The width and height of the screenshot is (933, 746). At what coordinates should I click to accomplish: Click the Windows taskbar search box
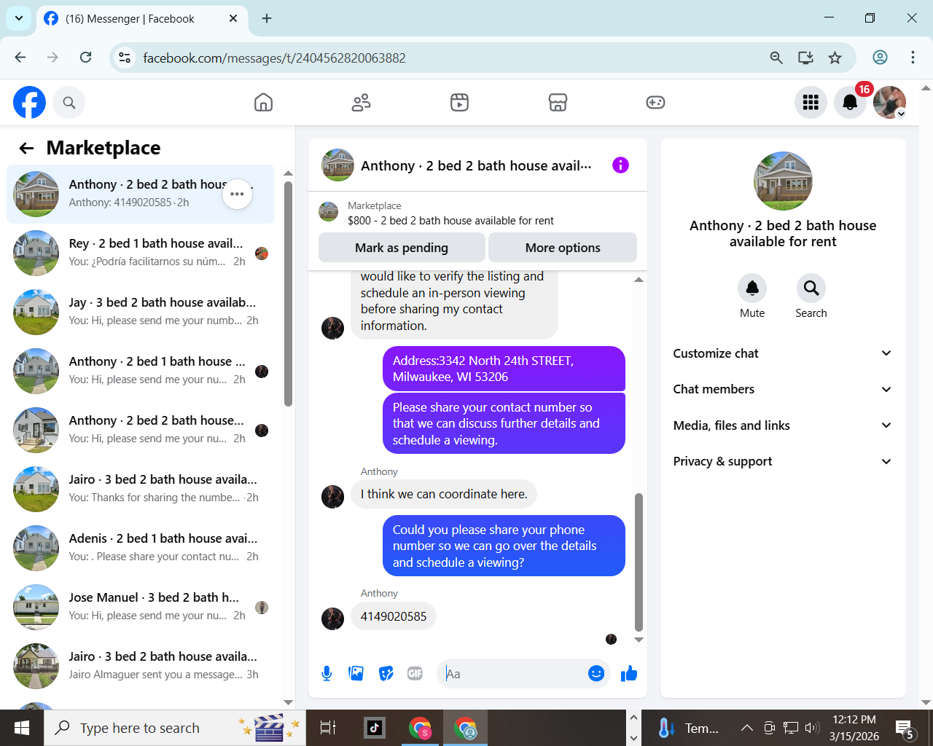(x=175, y=728)
